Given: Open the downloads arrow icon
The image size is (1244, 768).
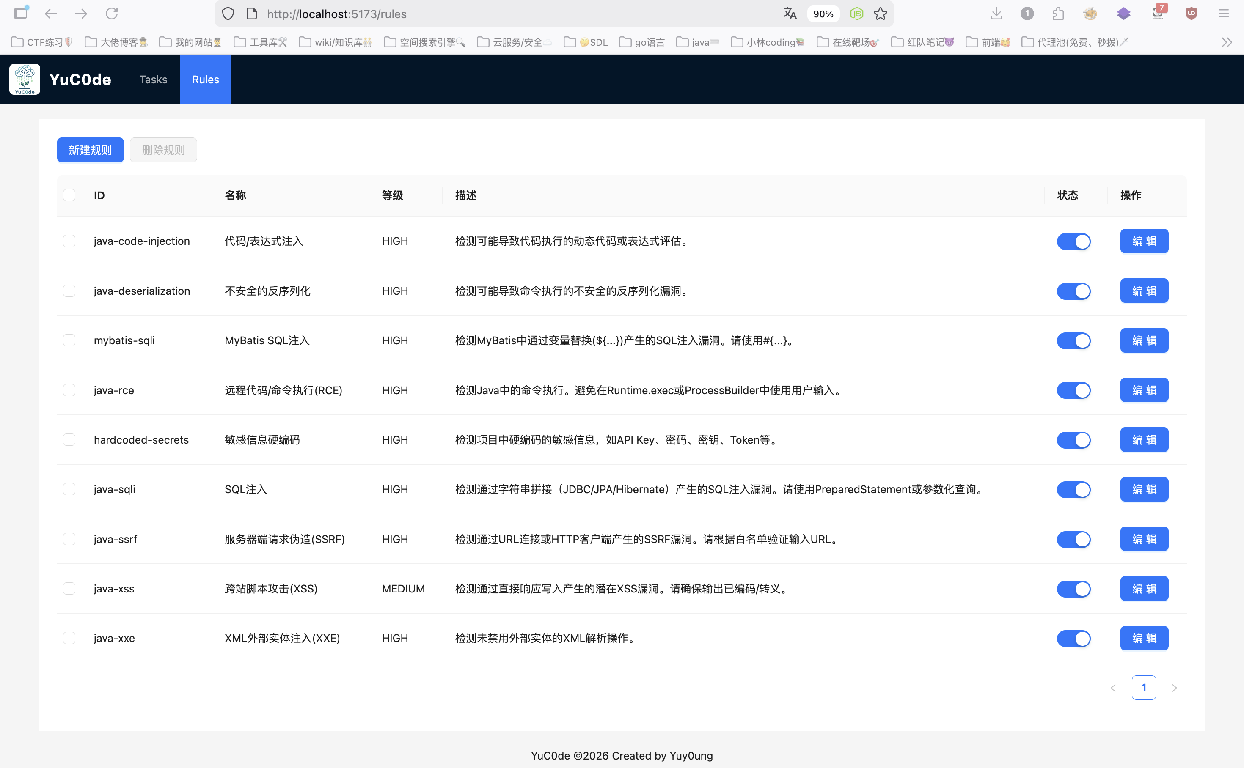Looking at the screenshot, I should (x=996, y=14).
